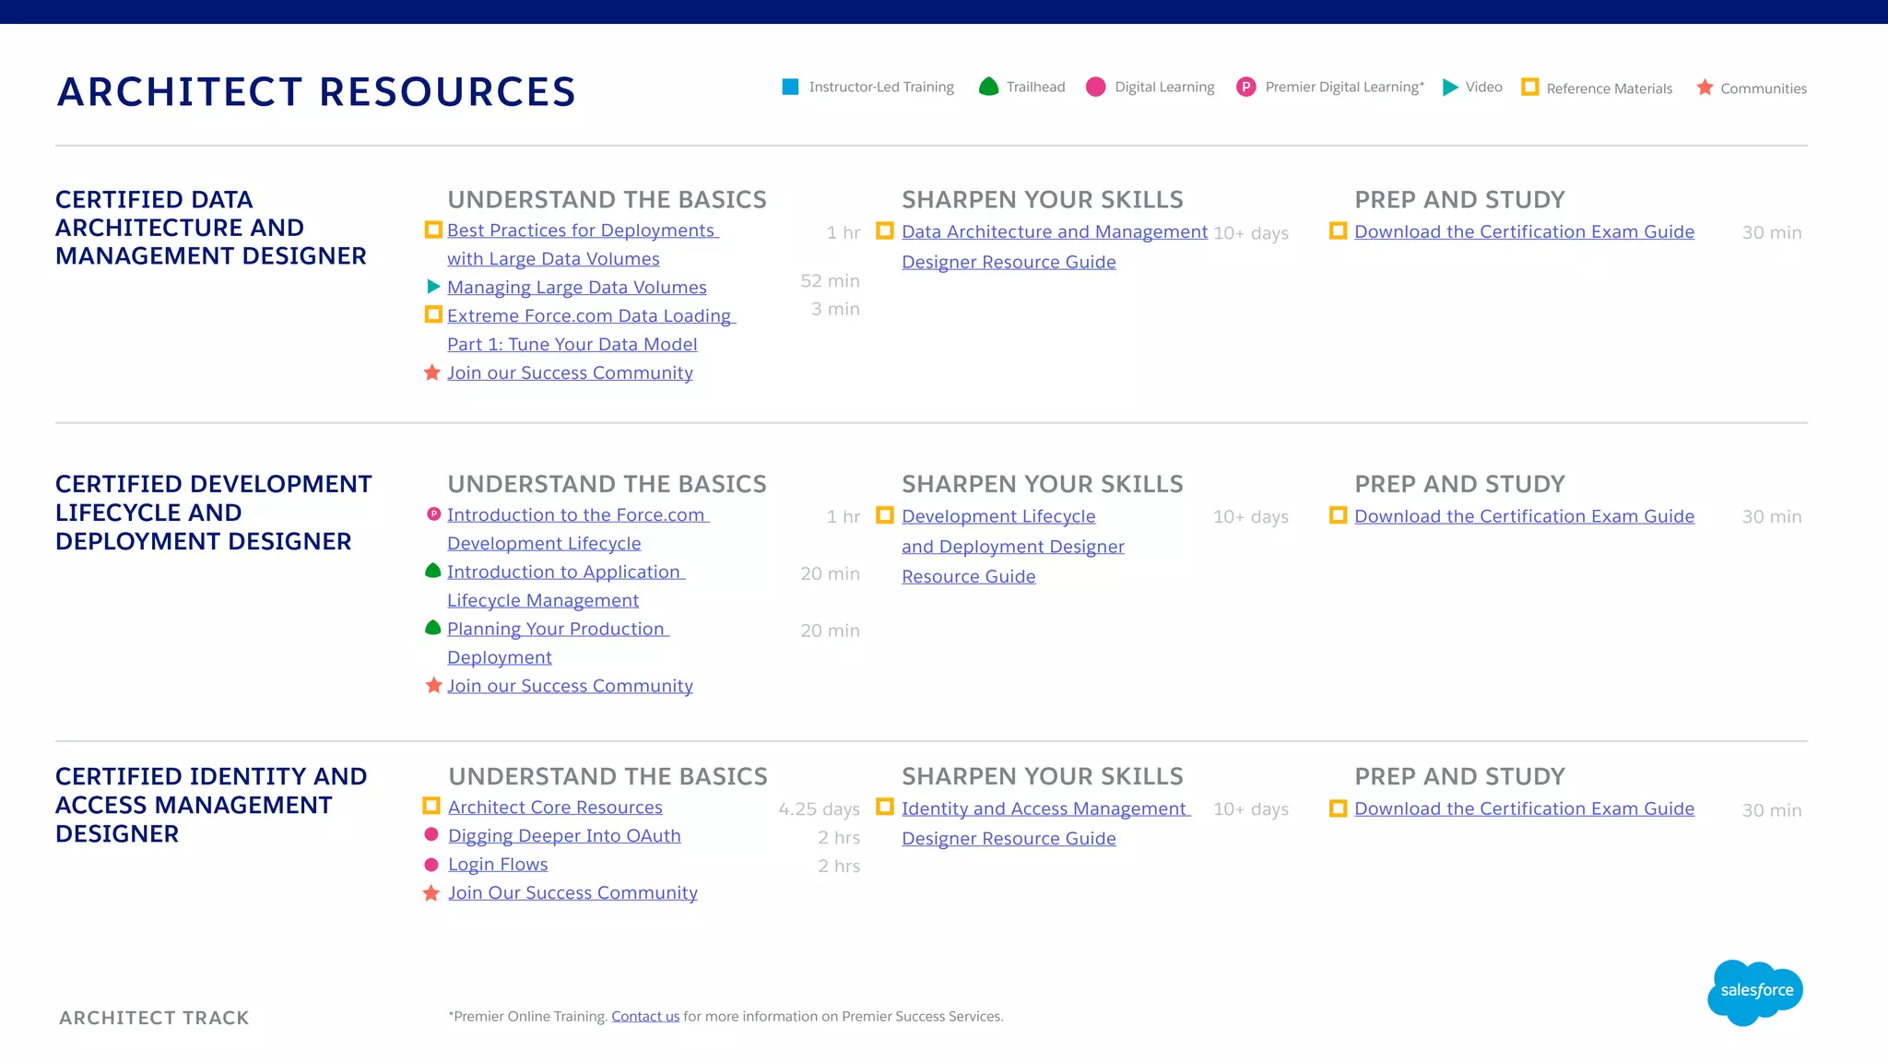
Task: Open Introduction to the Force.com Development Lifecycle
Action: point(578,529)
